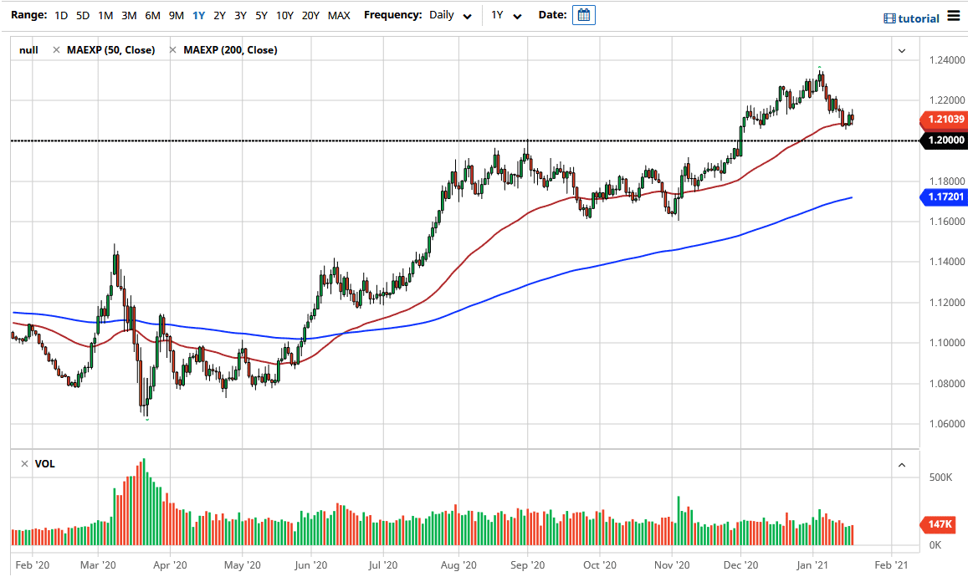This screenshot has height=582, width=968.
Task: Select the 1D range tab
Action: [x=59, y=14]
